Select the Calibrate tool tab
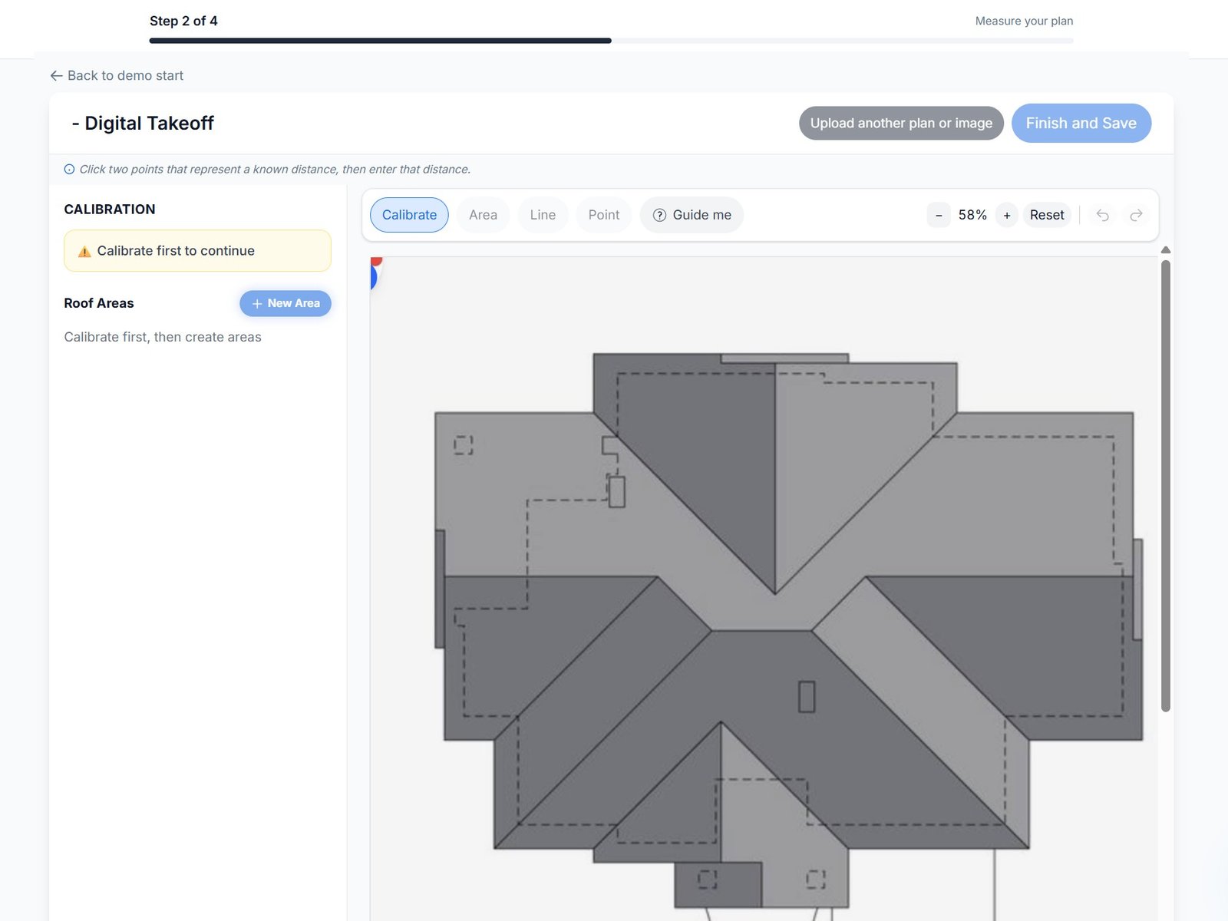This screenshot has width=1228, height=921. click(x=409, y=215)
